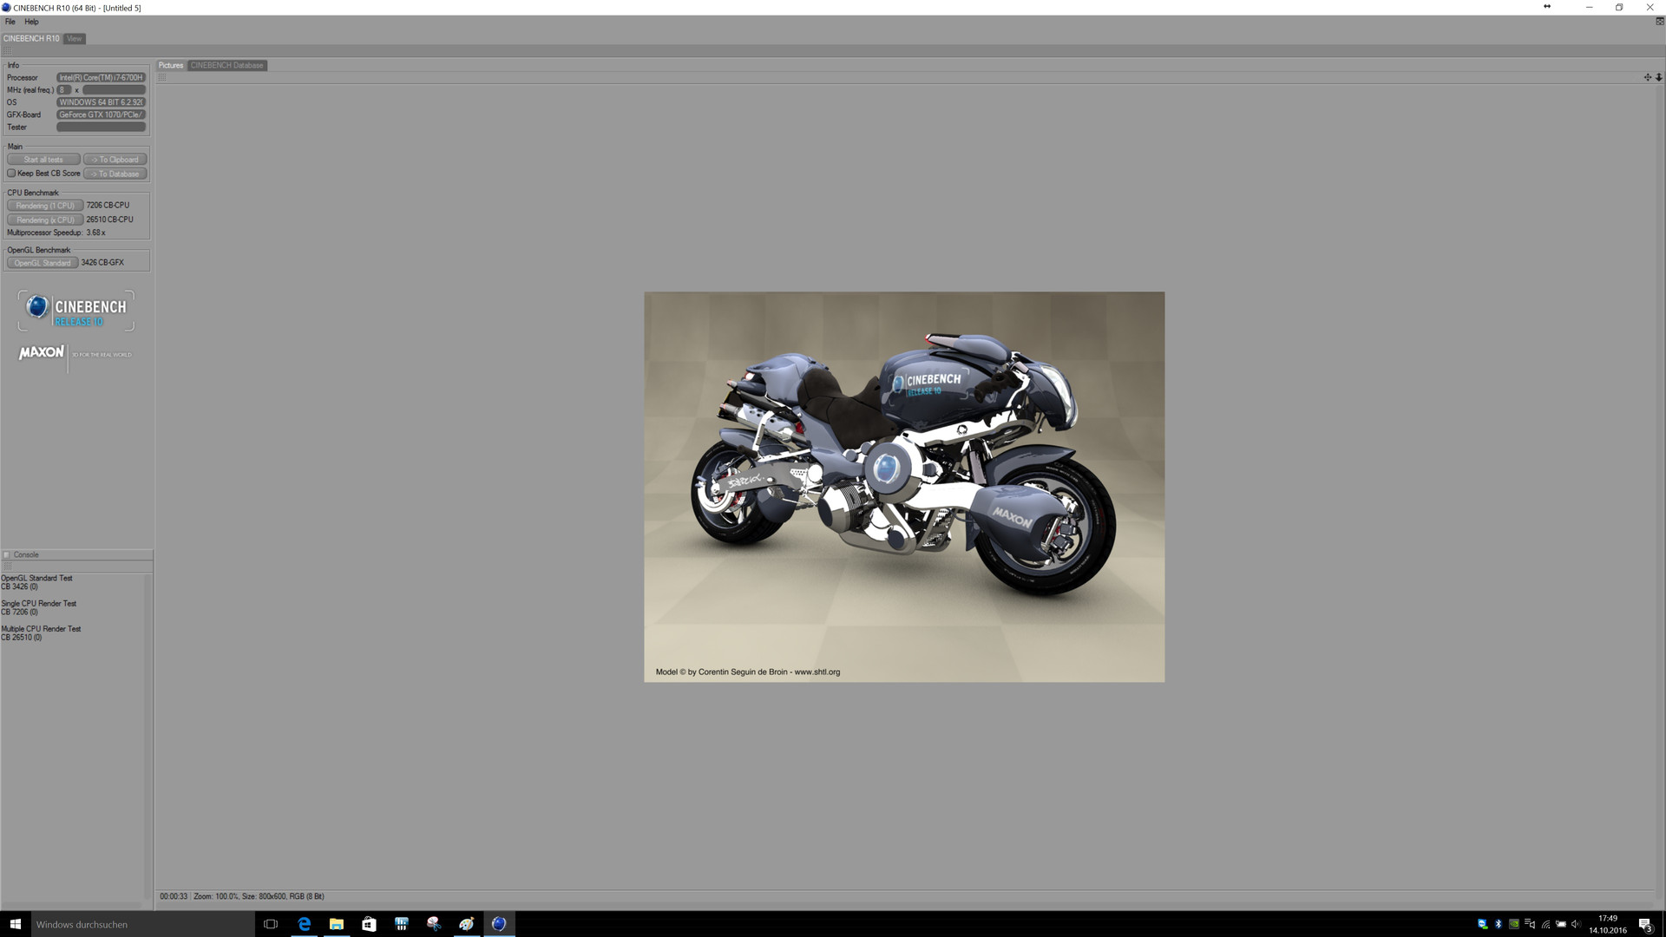1666x937 pixels.
Task: Open the CINEBENCH Database tab
Action: [x=227, y=65]
